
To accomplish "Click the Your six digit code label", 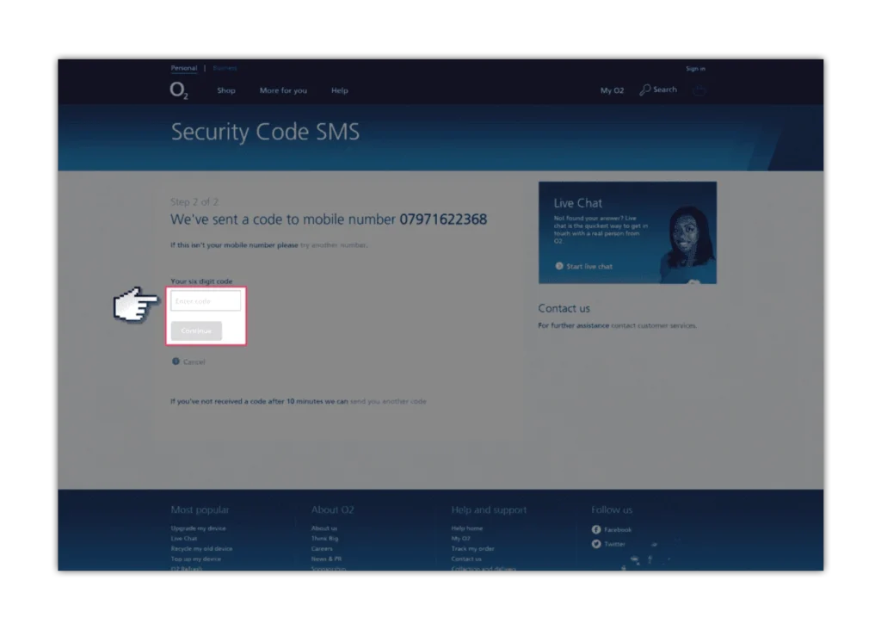I will click(x=201, y=281).
